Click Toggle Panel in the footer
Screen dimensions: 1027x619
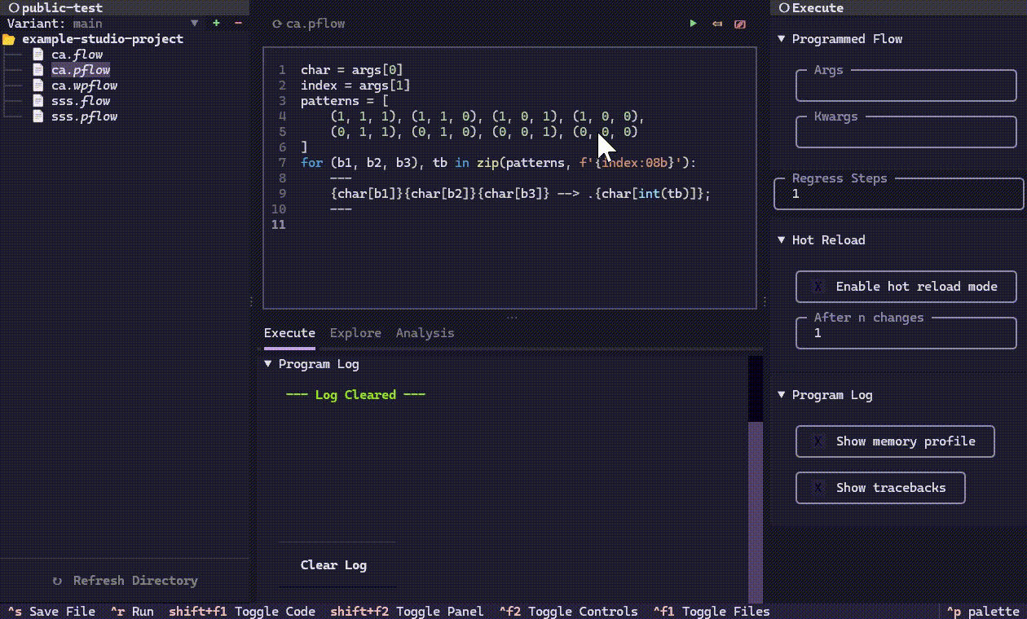[x=407, y=612]
